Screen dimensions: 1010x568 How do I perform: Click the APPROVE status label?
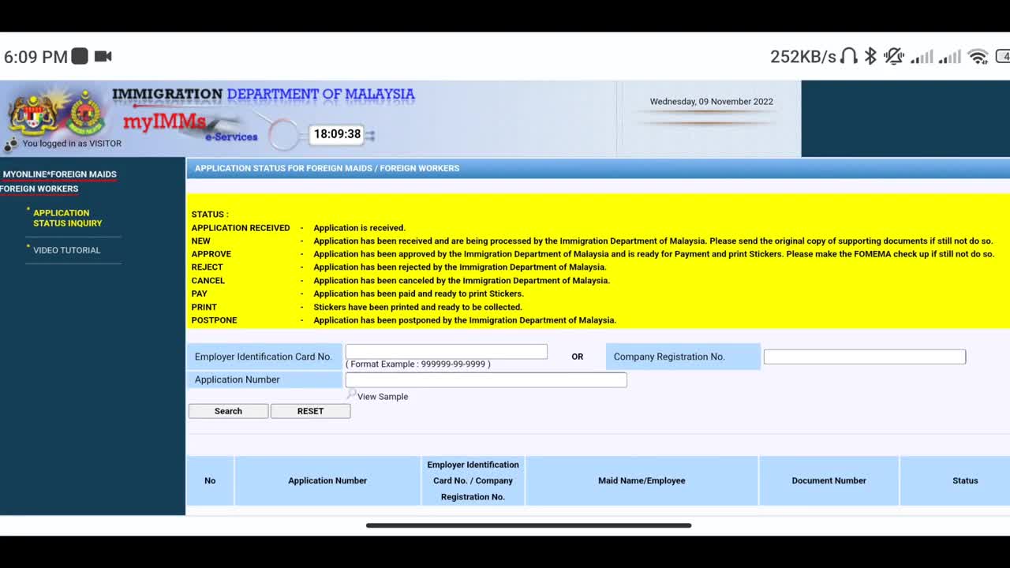[x=211, y=254]
